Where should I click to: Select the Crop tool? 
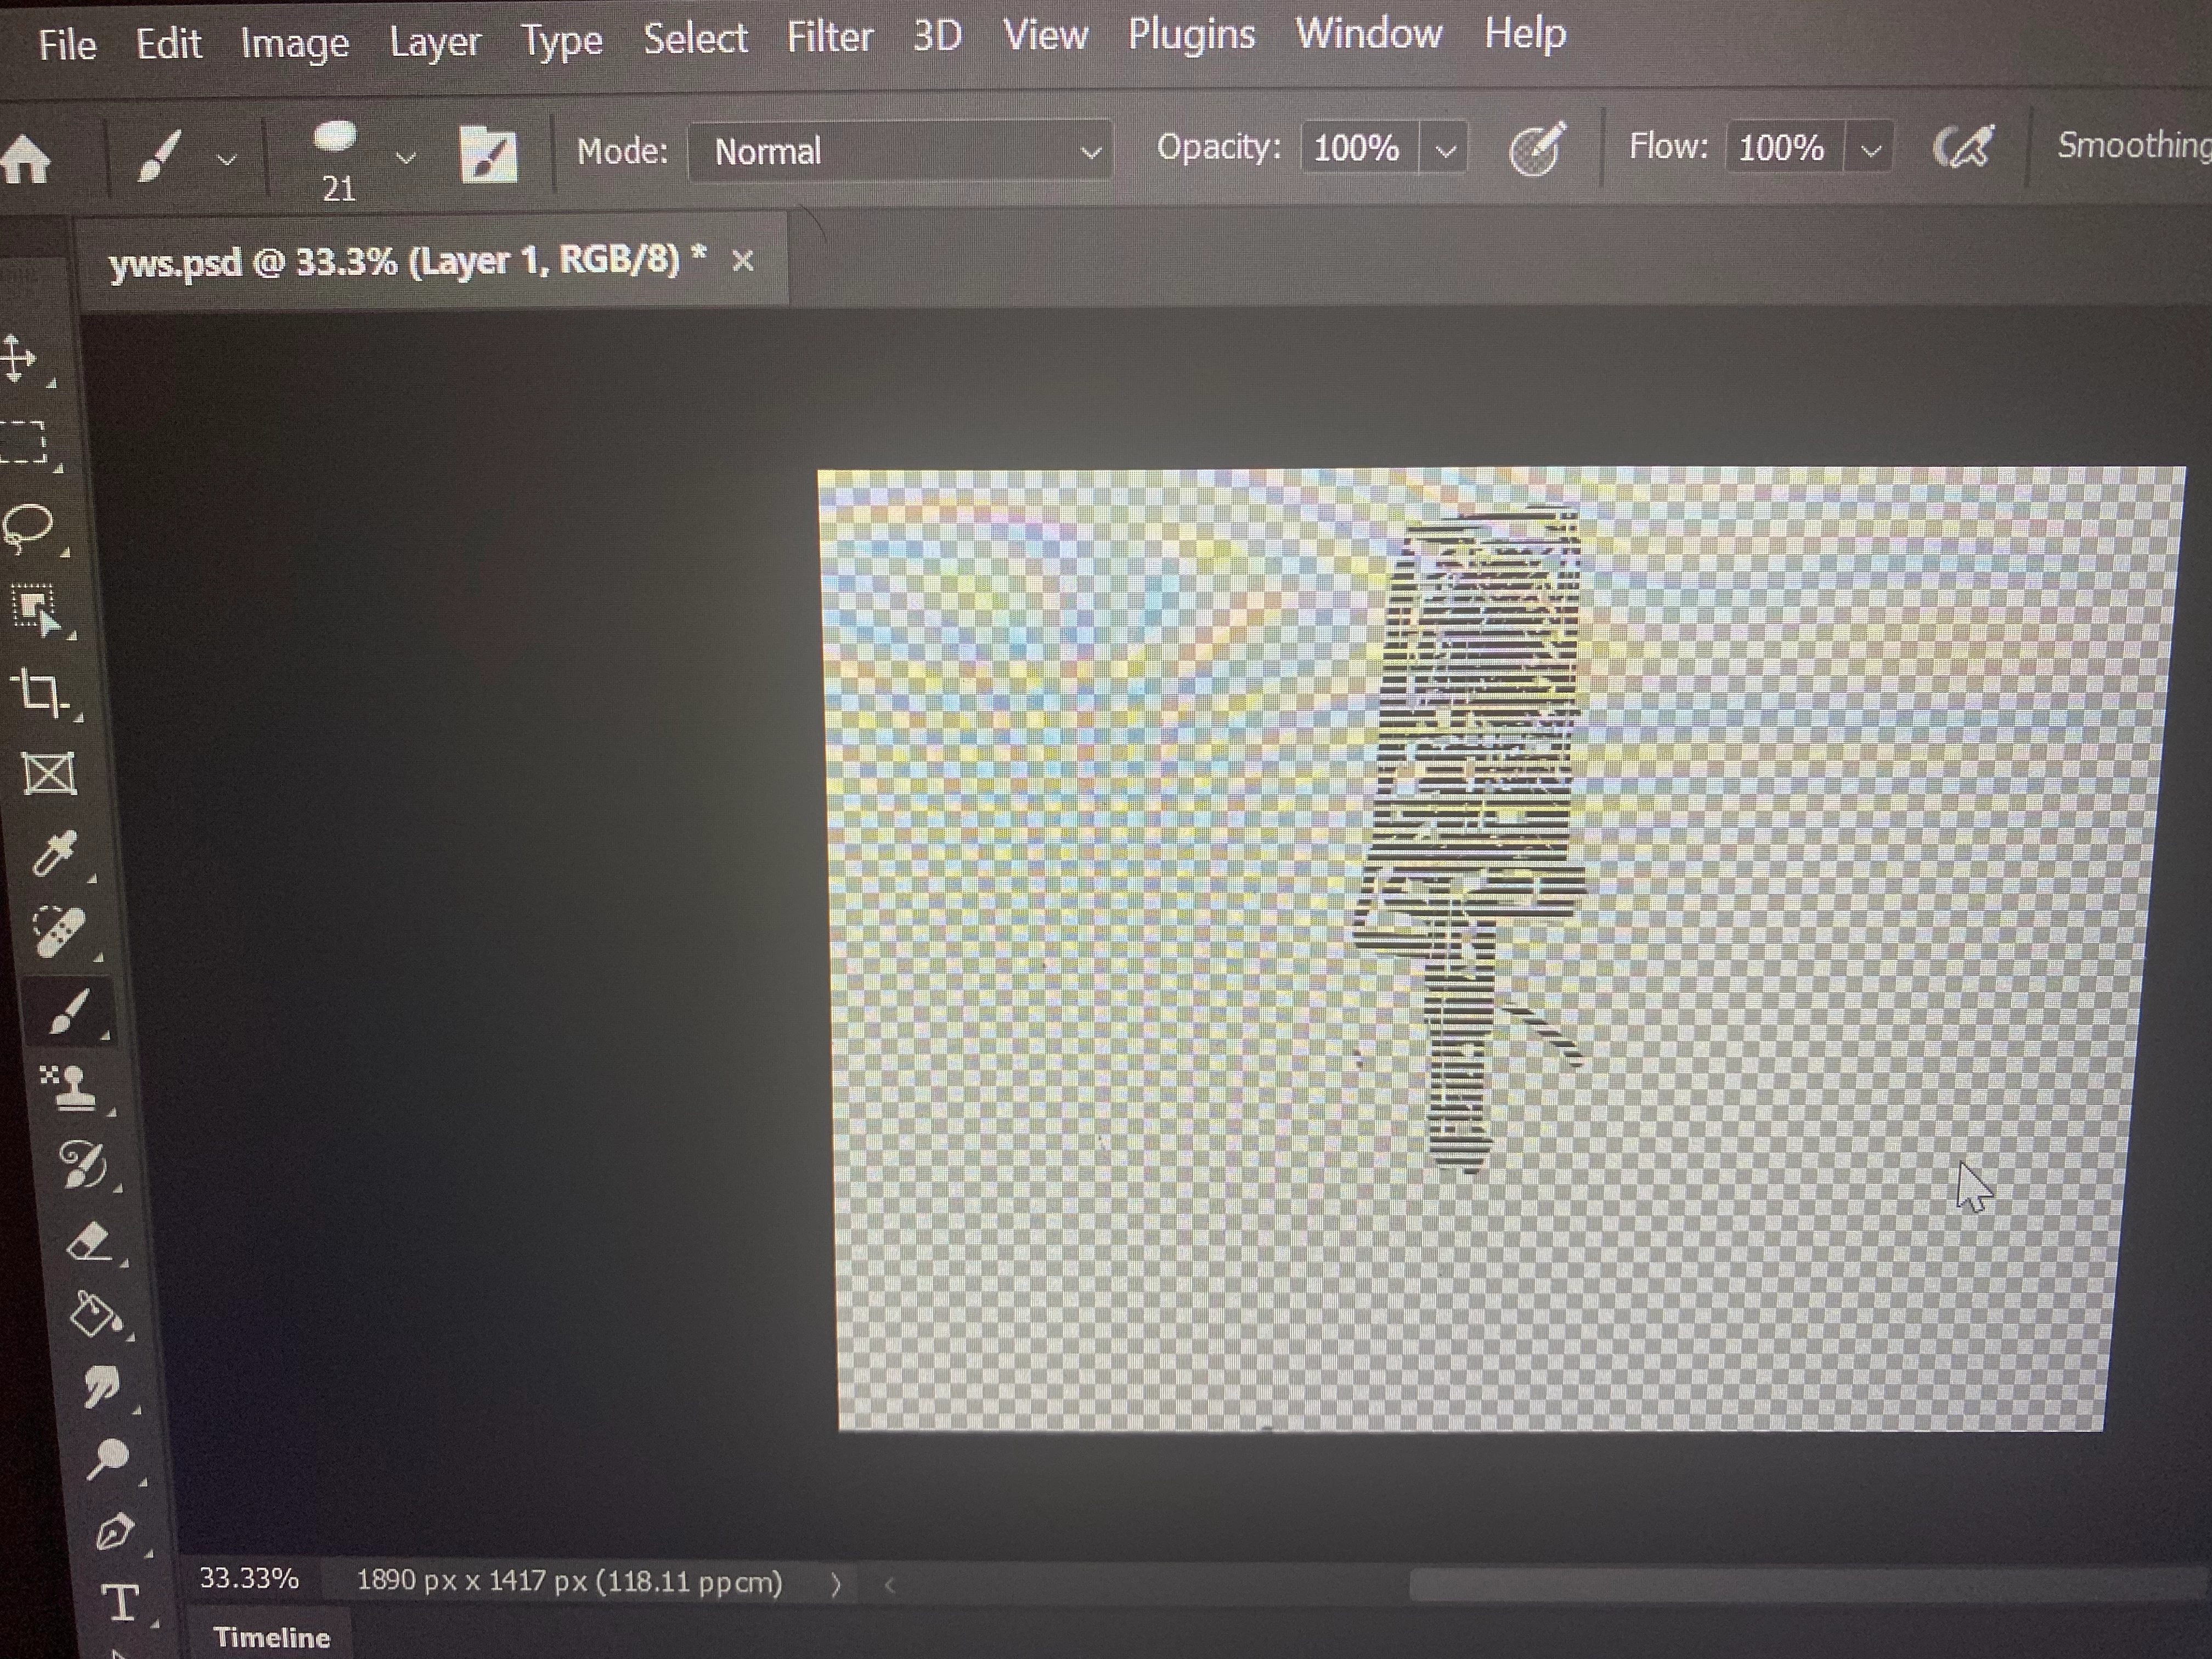[x=40, y=691]
